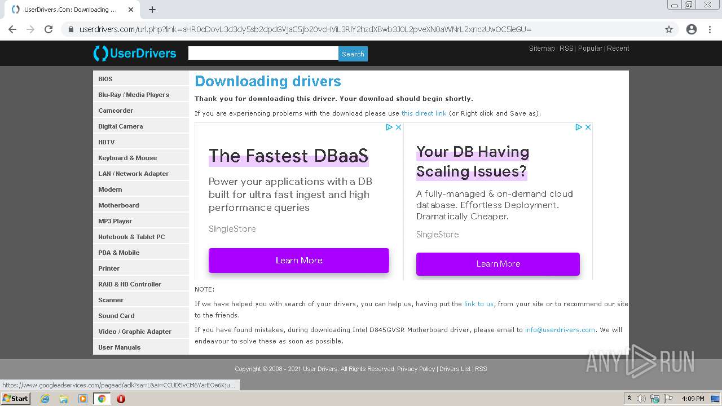The image size is (722, 406).
Task: Close the right Scaling Issues ad
Action: 588,127
